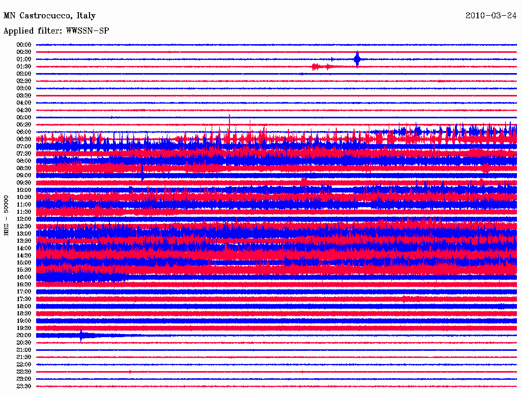Click the 03:30 time label
The image size is (521, 396).
pos(24,95)
